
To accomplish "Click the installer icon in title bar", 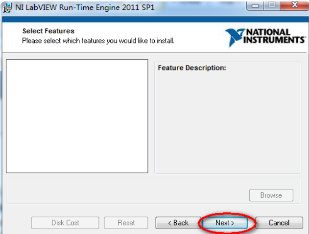I will [7, 8].
